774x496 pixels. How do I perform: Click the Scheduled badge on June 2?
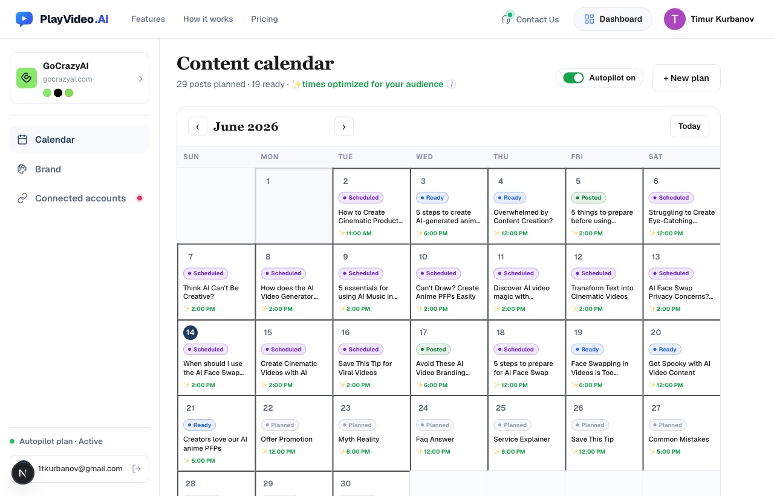point(360,198)
